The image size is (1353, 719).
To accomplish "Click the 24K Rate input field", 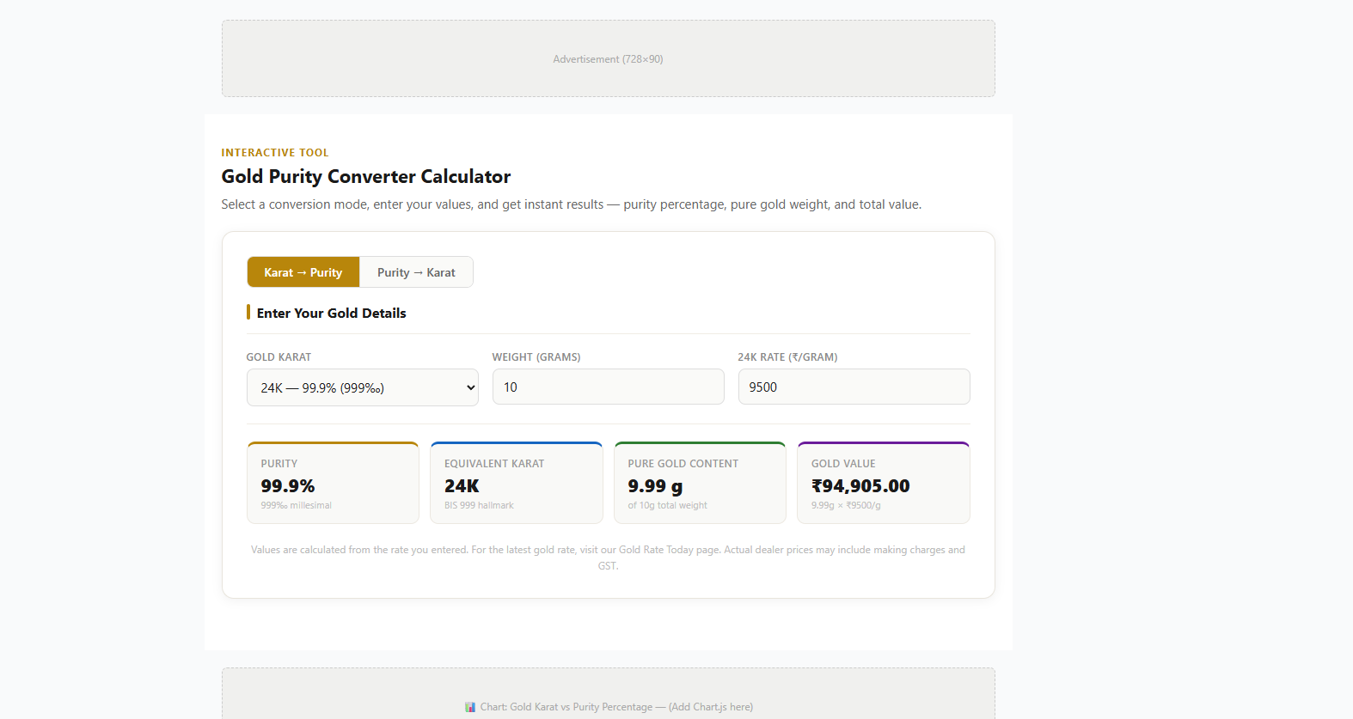I will 854,387.
